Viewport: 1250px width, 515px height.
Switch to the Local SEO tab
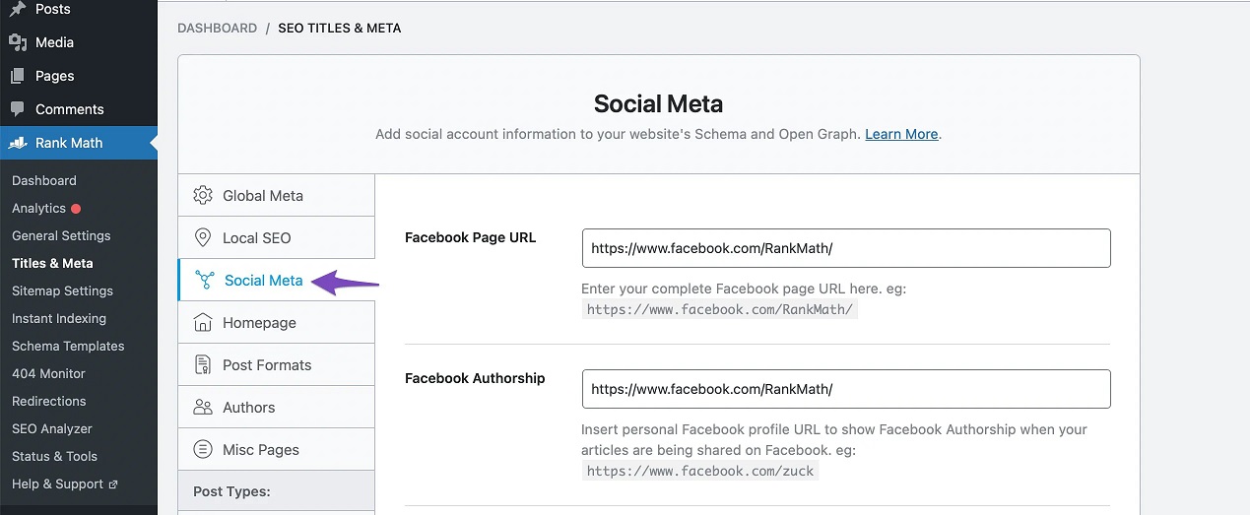point(277,237)
